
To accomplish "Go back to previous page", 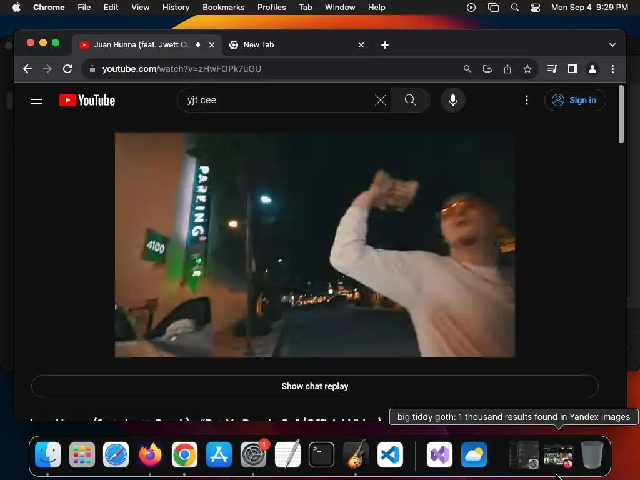I will [27, 69].
